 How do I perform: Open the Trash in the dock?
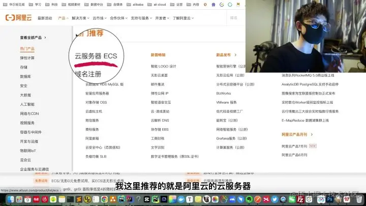(x=359, y=199)
